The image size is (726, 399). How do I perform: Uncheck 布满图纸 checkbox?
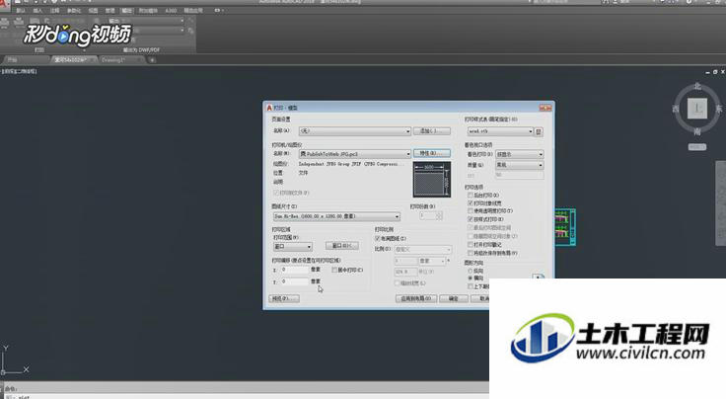[378, 238]
